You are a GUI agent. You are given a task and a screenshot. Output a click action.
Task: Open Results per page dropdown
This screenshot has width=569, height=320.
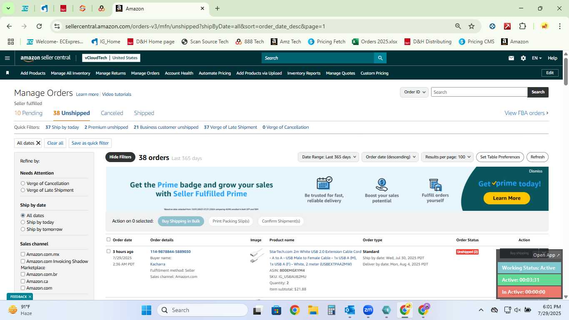click(x=447, y=157)
